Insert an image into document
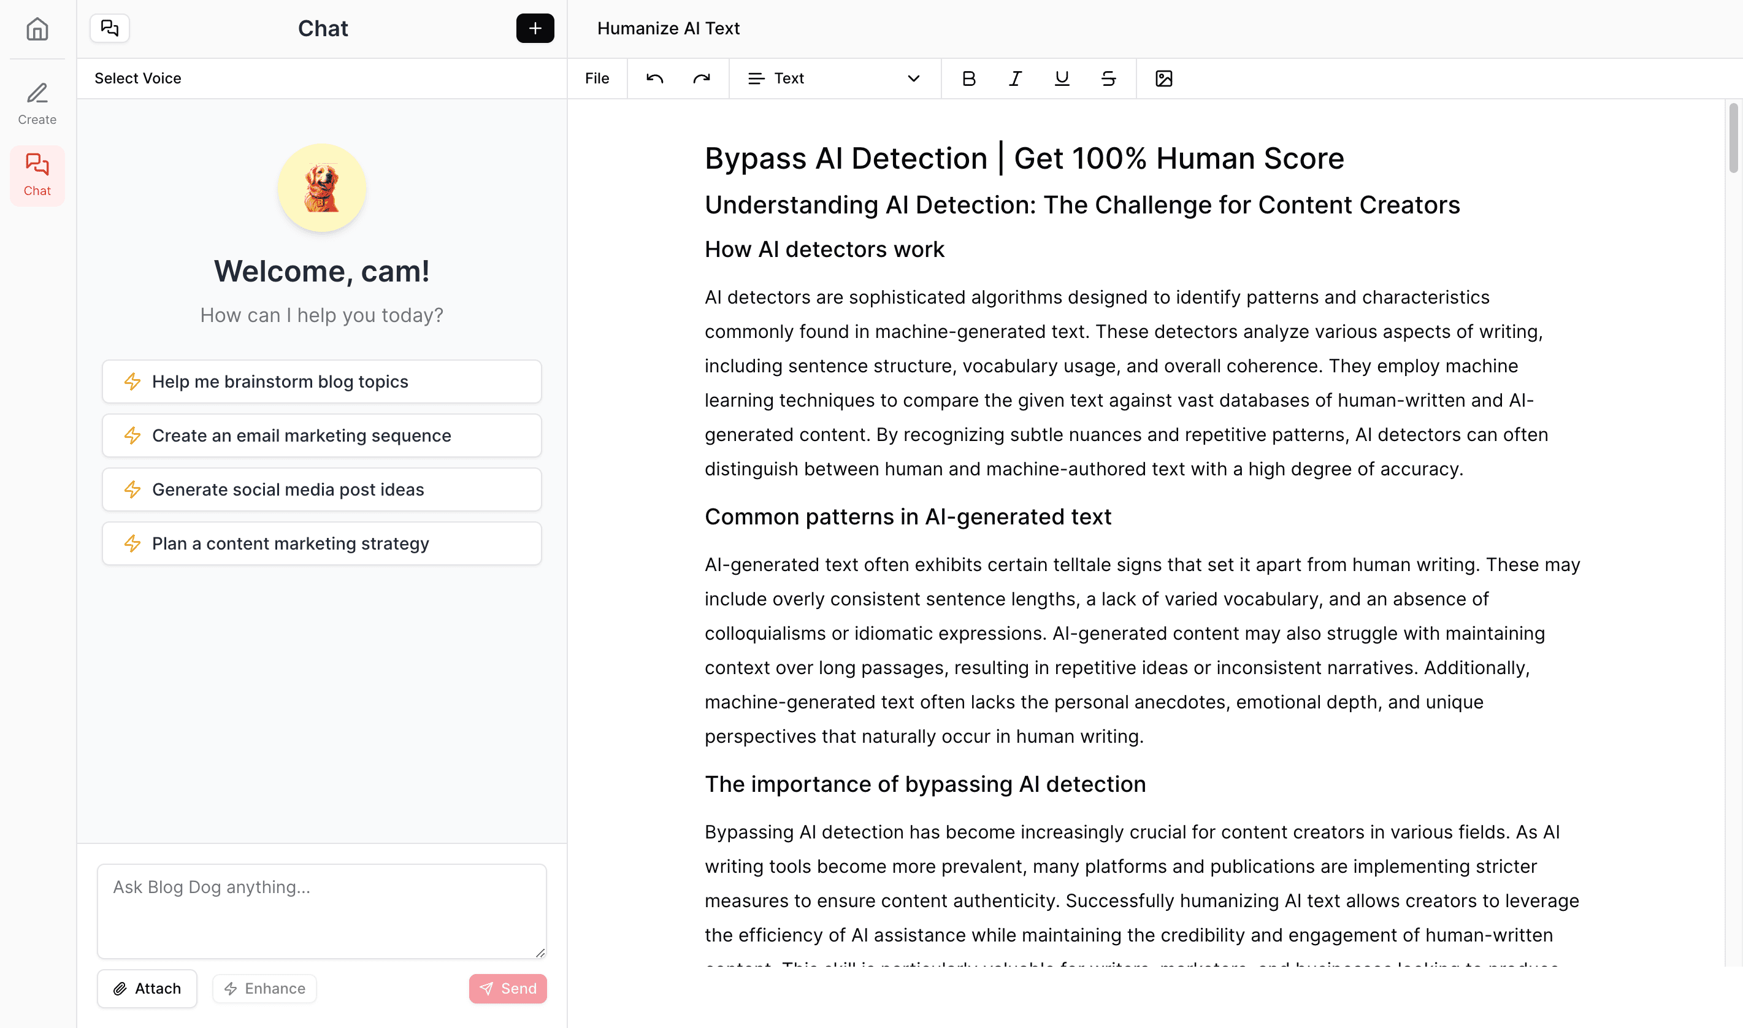1743x1028 pixels. [x=1163, y=79]
